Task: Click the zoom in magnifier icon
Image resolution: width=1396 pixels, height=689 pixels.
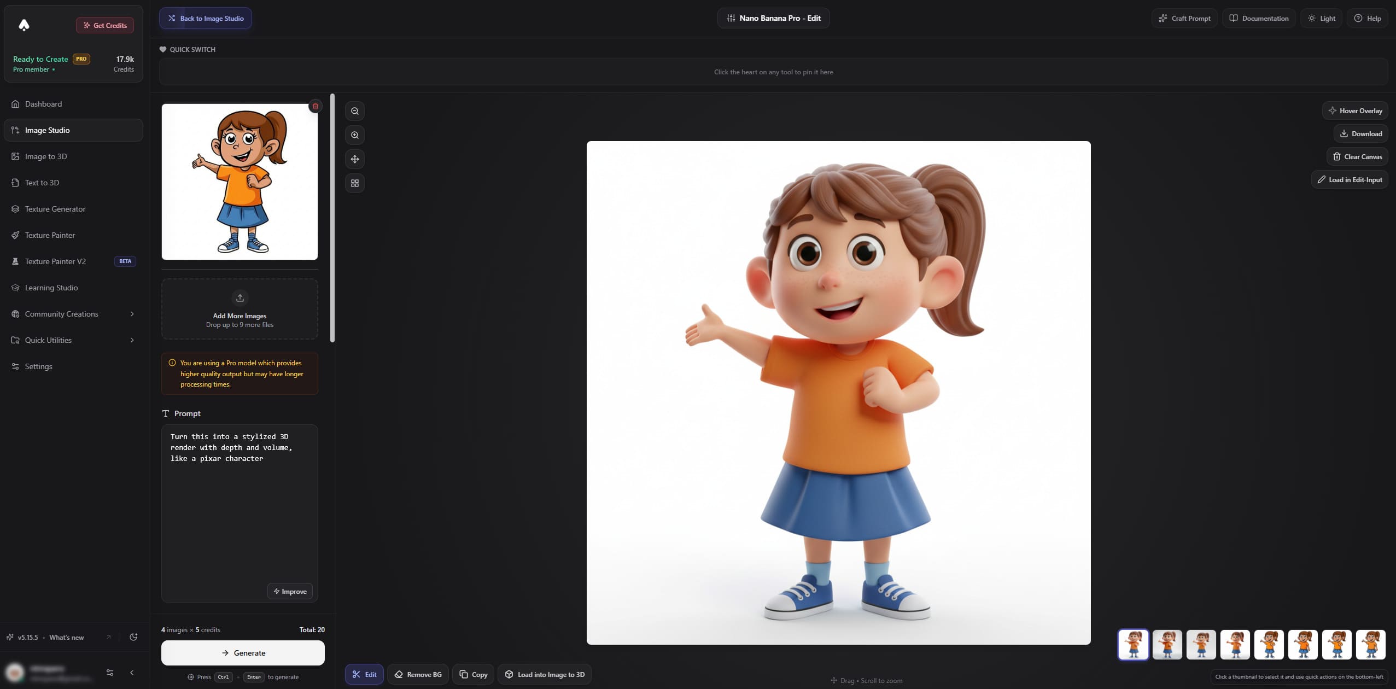Action: [x=355, y=135]
